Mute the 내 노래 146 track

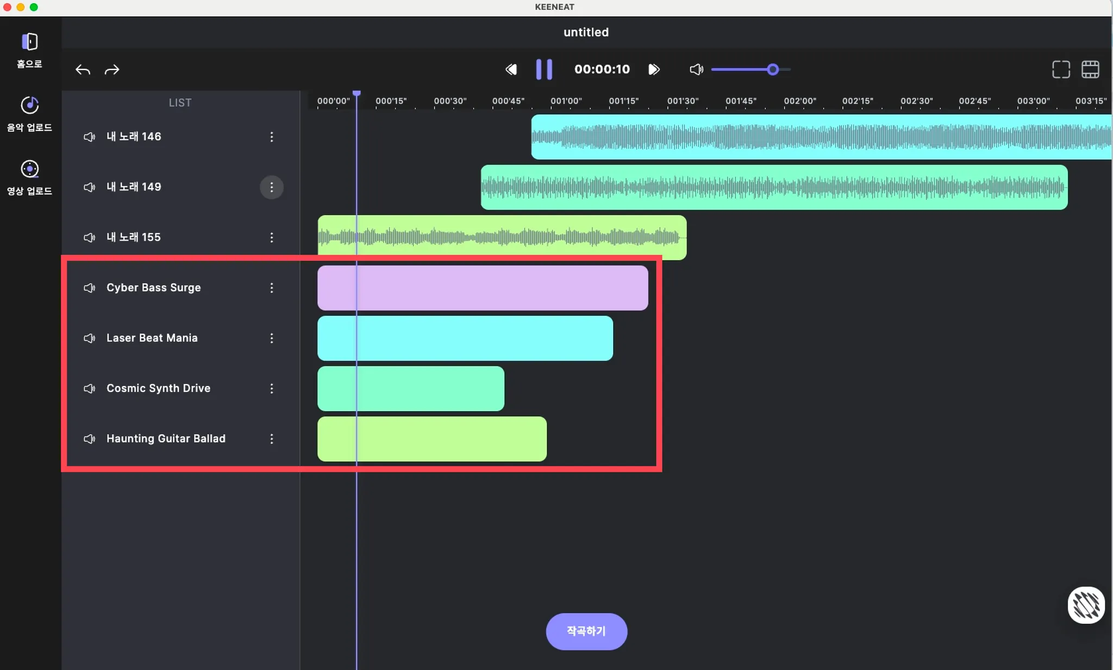90,137
